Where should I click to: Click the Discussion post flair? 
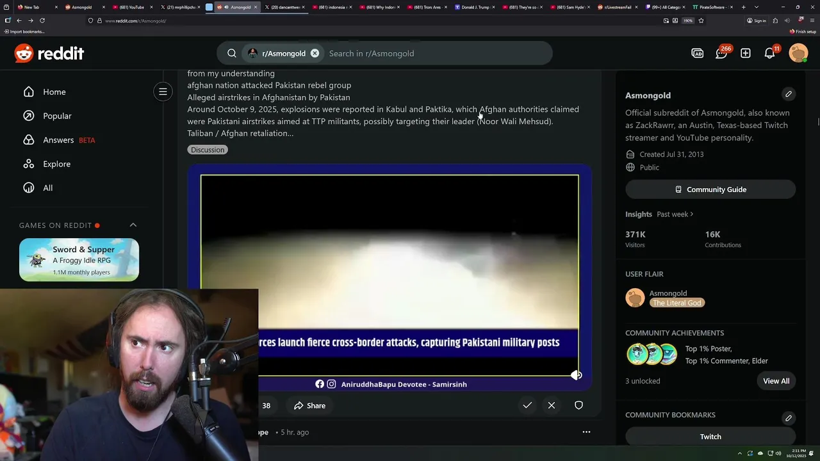(208, 149)
